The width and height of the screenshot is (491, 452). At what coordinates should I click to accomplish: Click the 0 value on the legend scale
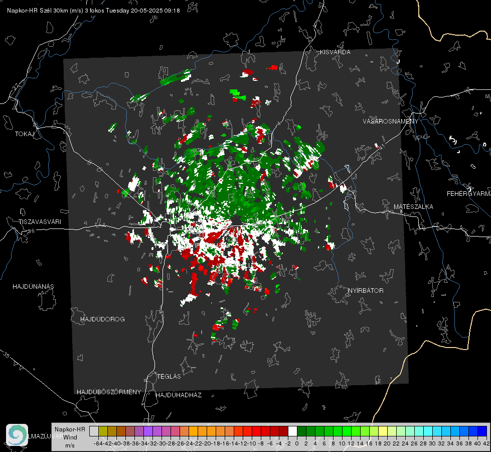pos(297,444)
